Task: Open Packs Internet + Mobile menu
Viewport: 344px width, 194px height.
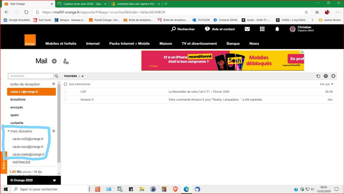Action: click(x=129, y=43)
